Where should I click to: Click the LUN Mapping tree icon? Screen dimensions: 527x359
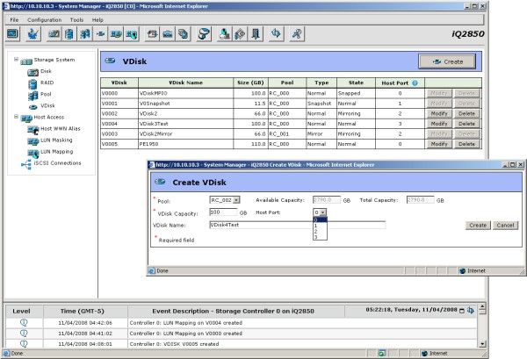tap(33, 154)
